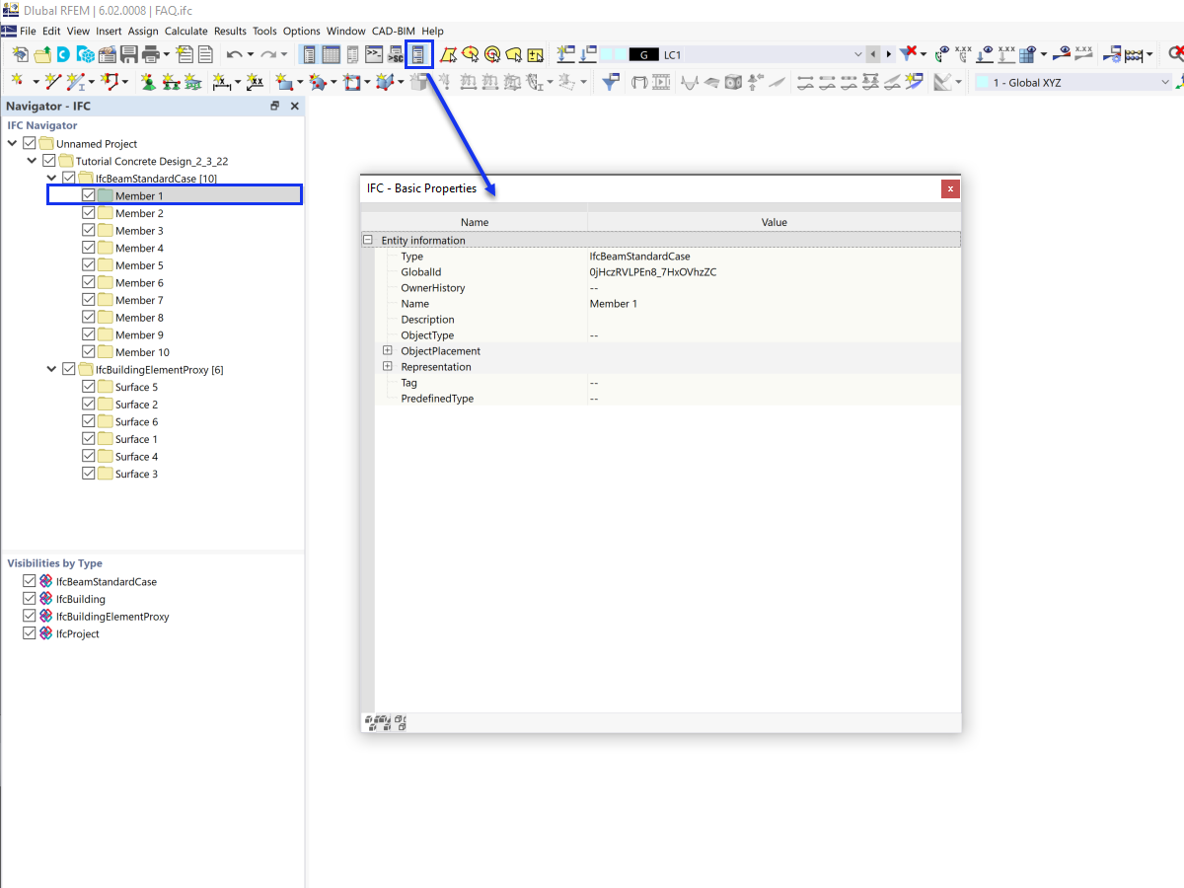
Task: Open the LC1 load case dropdown
Action: tap(857, 54)
